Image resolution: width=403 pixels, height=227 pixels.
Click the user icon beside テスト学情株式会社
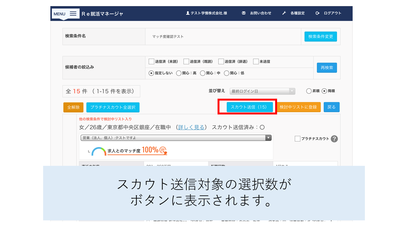[188, 13]
